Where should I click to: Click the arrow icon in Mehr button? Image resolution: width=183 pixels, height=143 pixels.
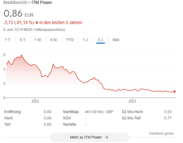[107, 137]
